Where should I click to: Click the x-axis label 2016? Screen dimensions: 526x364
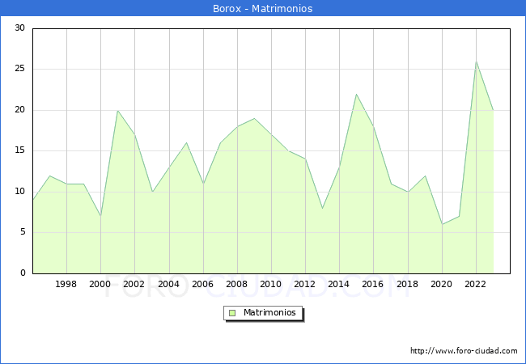click(373, 284)
